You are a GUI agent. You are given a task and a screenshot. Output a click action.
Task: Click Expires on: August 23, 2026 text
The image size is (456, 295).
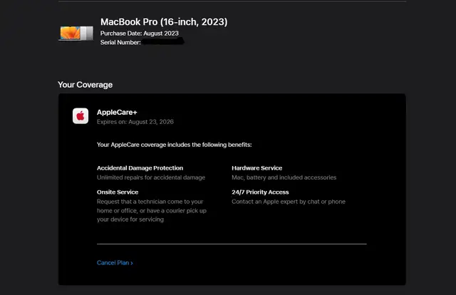(x=135, y=122)
